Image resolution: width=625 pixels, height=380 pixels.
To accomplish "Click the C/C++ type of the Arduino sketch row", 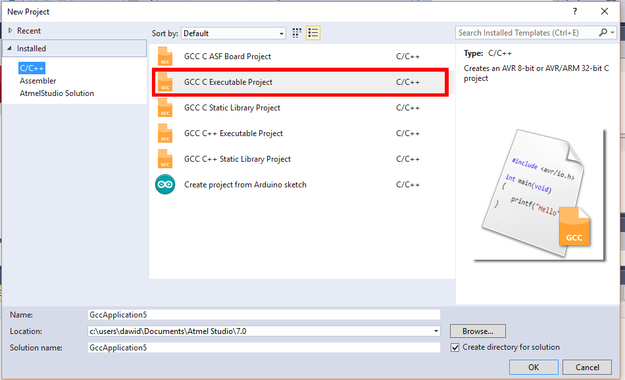I will click(x=408, y=185).
